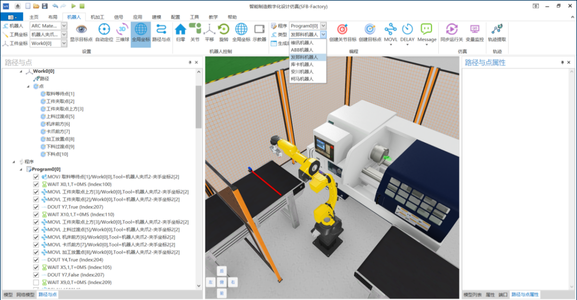Image resolution: width=577 pixels, height=300 pixels.
Task: Click 归零 home reset icon
Action: click(180, 29)
